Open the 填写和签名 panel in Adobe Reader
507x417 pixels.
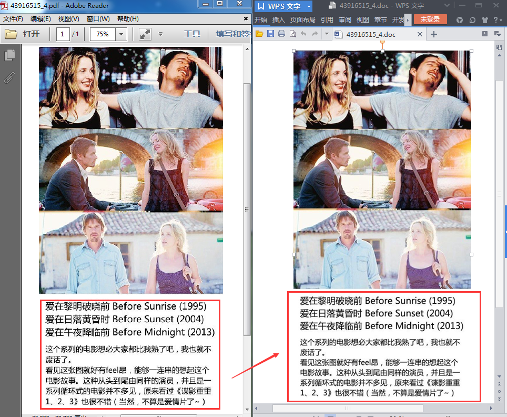pos(233,34)
